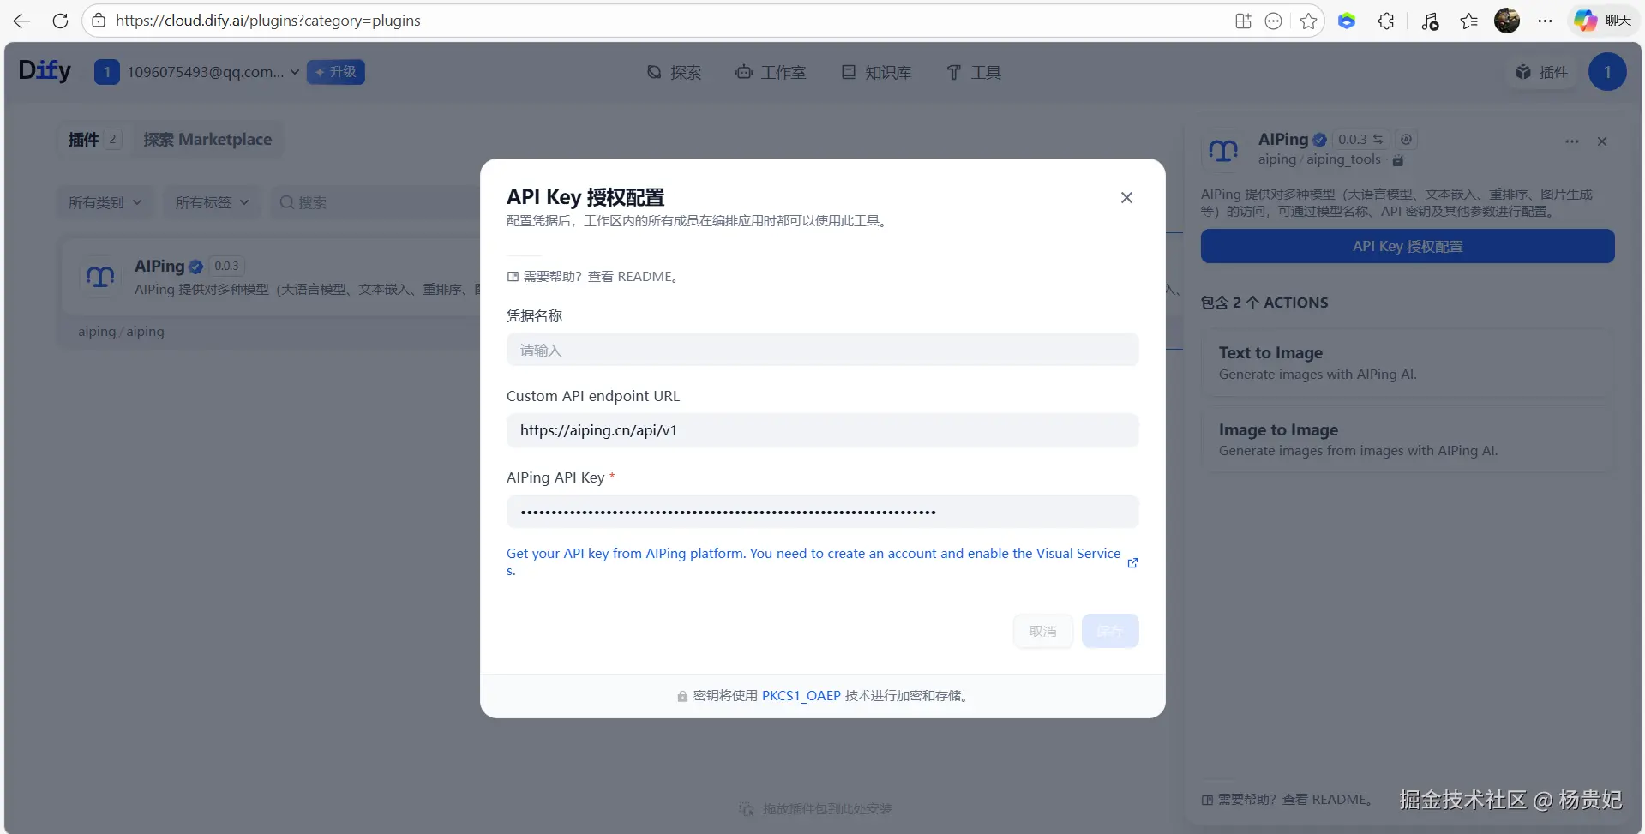Viewport: 1645px width, 834px height.
Task: Select the AIPing plugin card in the list
Action: 273,293
